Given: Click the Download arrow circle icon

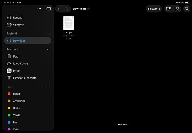Looking at the screenshot, I should point(9,41).
